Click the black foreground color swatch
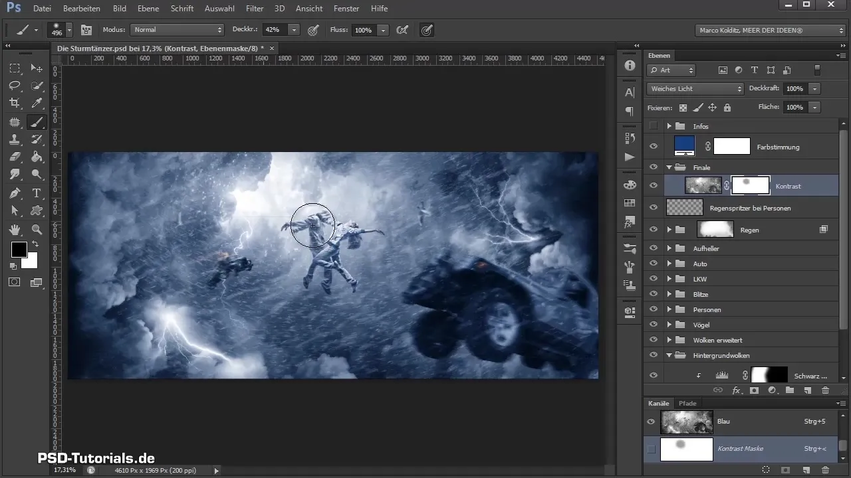This screenshot has height=478, width=851. pos(18,249)
